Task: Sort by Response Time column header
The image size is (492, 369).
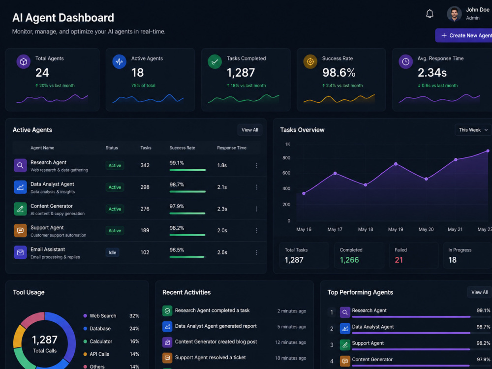Action: (x=232, y=148)
